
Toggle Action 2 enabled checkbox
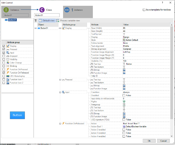124,130
